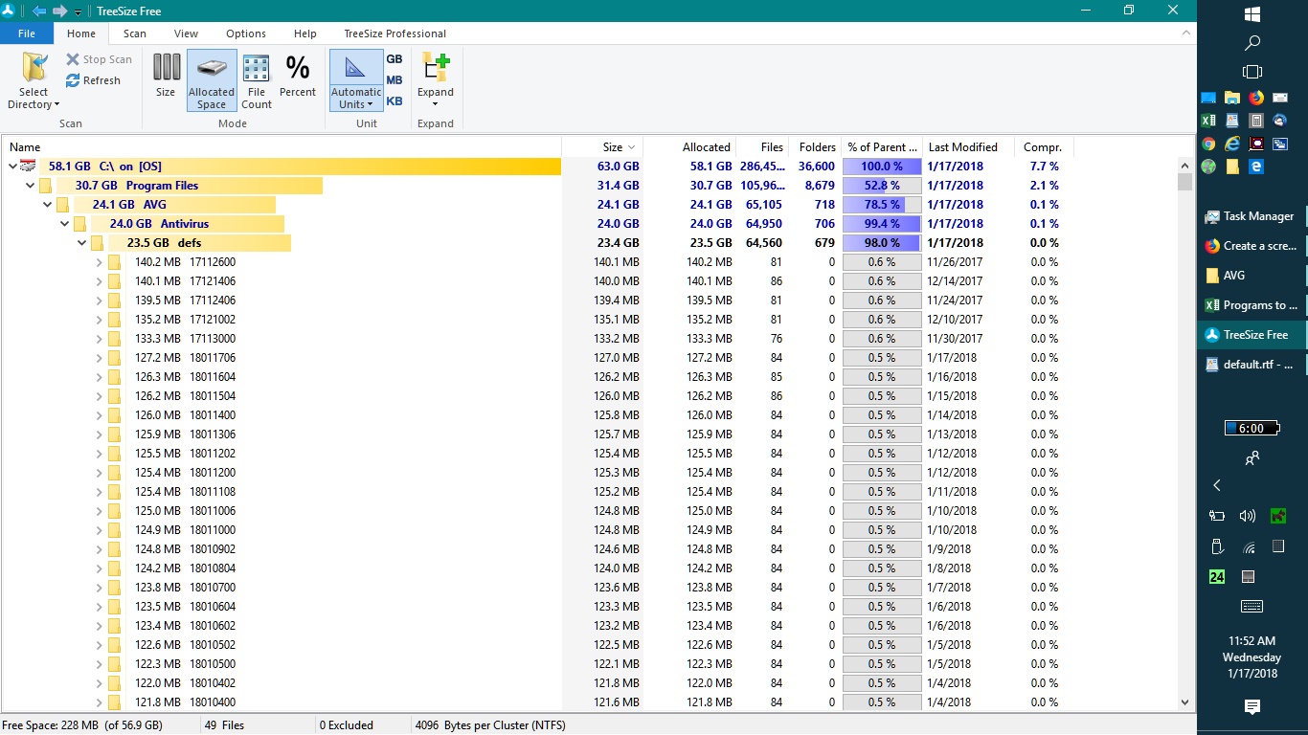
Task: Open the Scan ribbon tab
Action: click(x=135, y=33)
